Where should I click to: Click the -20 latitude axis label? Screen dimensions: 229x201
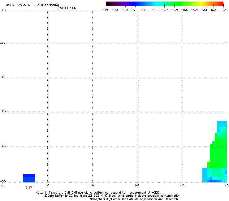click(x=3, y=10)
